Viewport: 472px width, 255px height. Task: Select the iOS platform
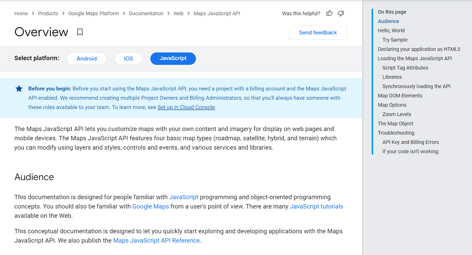click(128, 59)
